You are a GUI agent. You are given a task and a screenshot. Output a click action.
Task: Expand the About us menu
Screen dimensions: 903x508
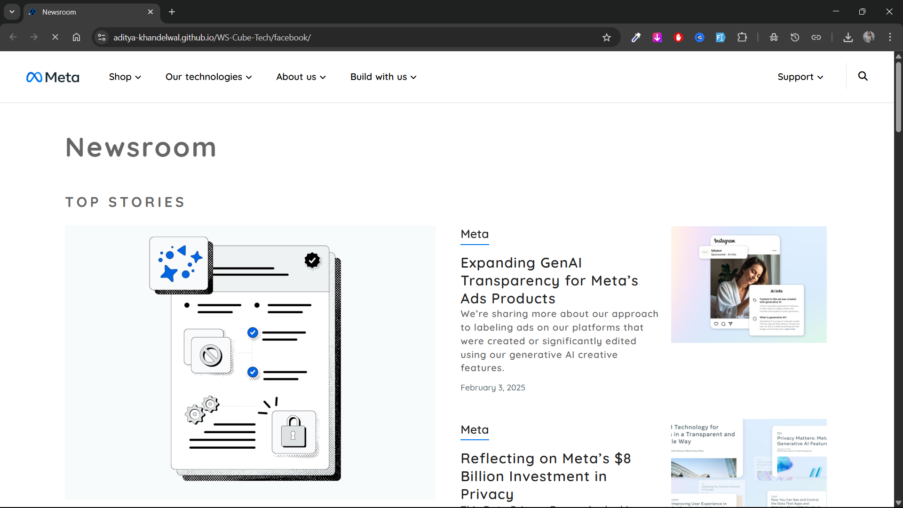pyautogui.click(x=301, y=77)
